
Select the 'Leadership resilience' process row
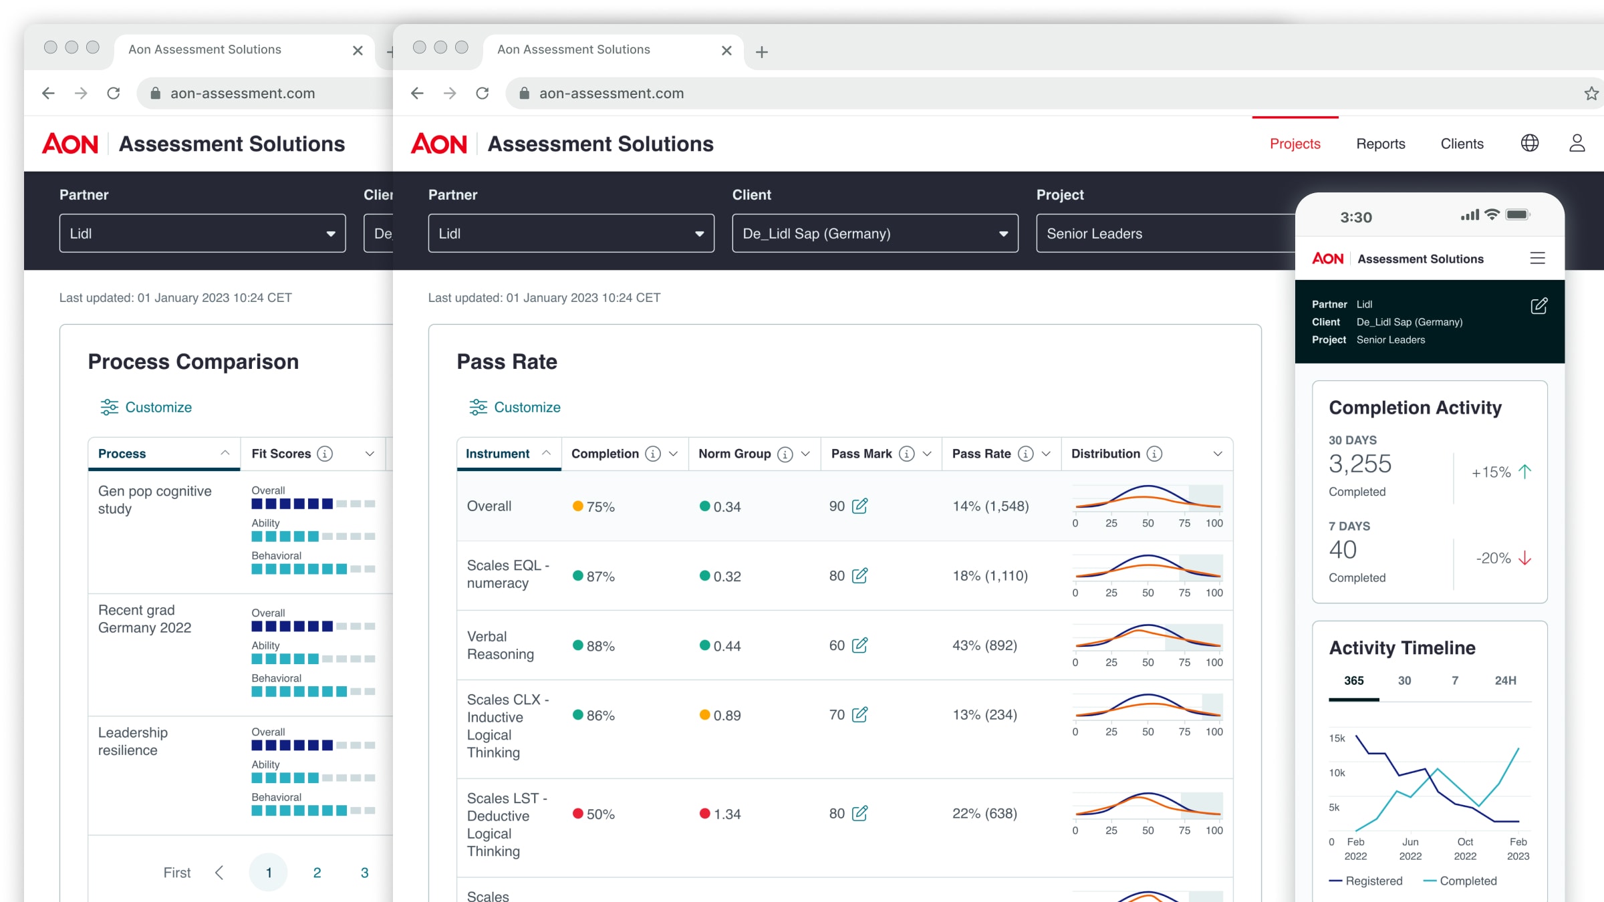241,775
